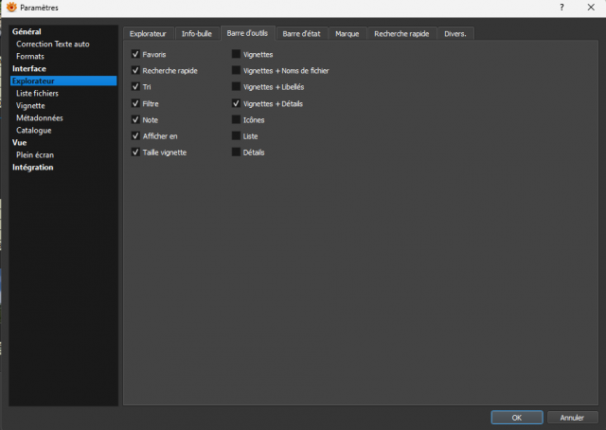This screenshot has height=430, width=606.
Task: Uncheck the Note checkbox
Action: (135, 119)
